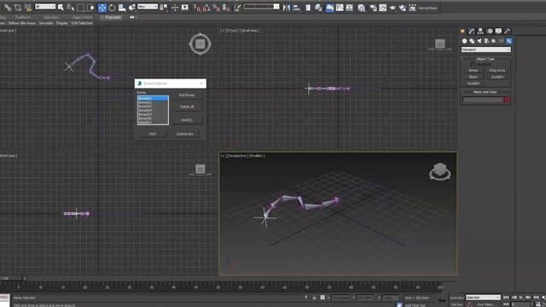
Task: Open the Schematic View icon
Action: coord(349,8)
